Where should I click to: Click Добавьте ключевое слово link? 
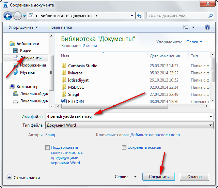[155, 135]
